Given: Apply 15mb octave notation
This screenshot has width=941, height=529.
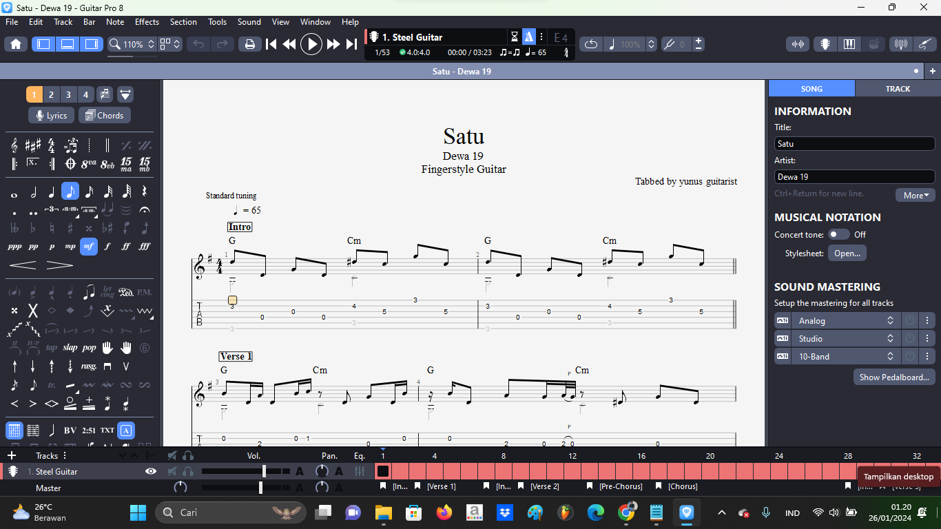Looking at the screenshot, I should [145, 164].
